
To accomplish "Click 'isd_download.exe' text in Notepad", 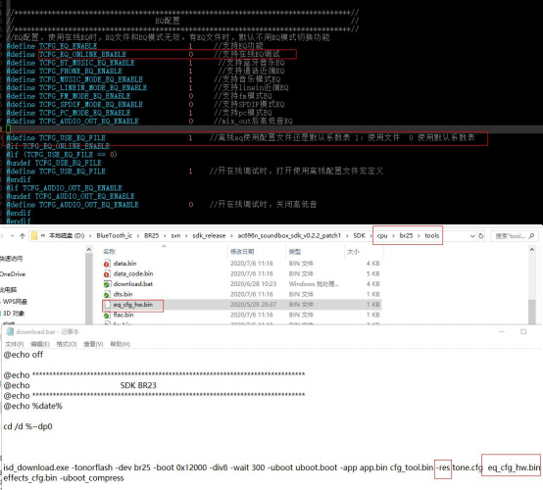I will point(36,467).
